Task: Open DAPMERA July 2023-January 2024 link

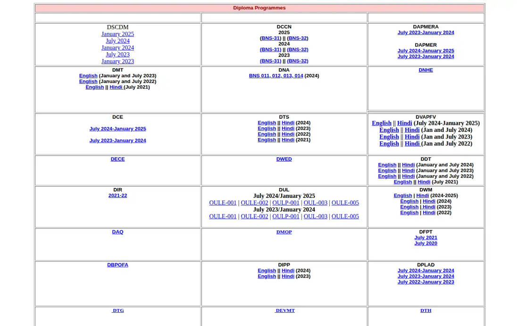Action: coord(426,33)
